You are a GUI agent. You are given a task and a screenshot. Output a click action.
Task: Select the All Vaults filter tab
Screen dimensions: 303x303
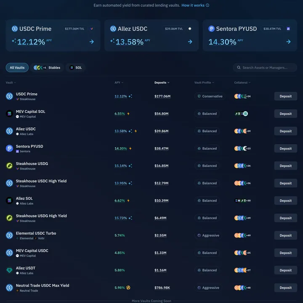(x=17, y=68)
